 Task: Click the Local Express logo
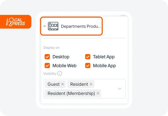(15, 22)
